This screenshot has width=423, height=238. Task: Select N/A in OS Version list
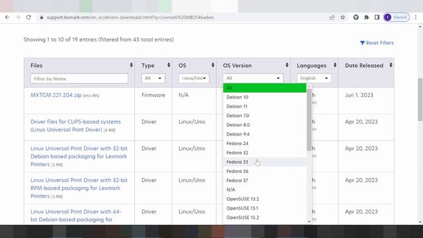[264, 190]
